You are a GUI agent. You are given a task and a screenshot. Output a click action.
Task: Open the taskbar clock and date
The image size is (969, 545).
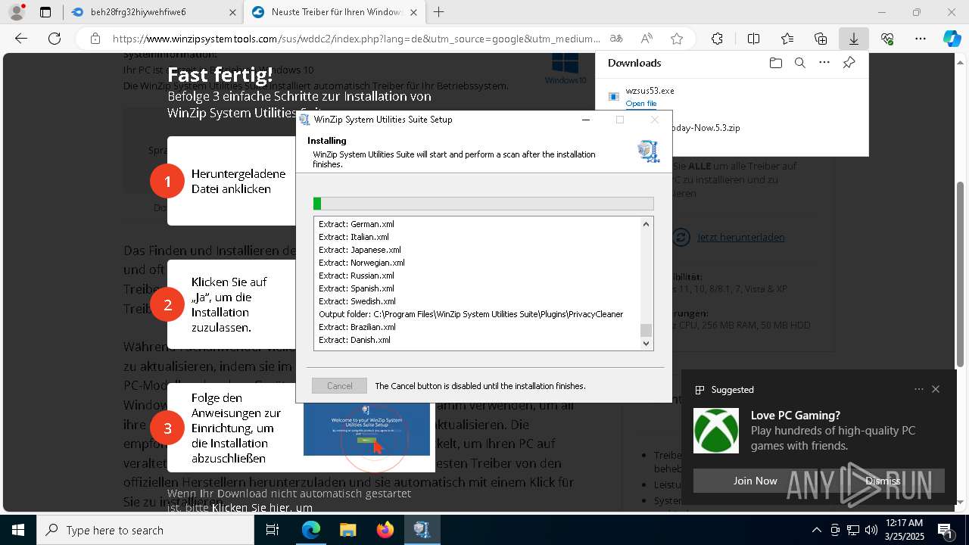click(x=903, y=530)
